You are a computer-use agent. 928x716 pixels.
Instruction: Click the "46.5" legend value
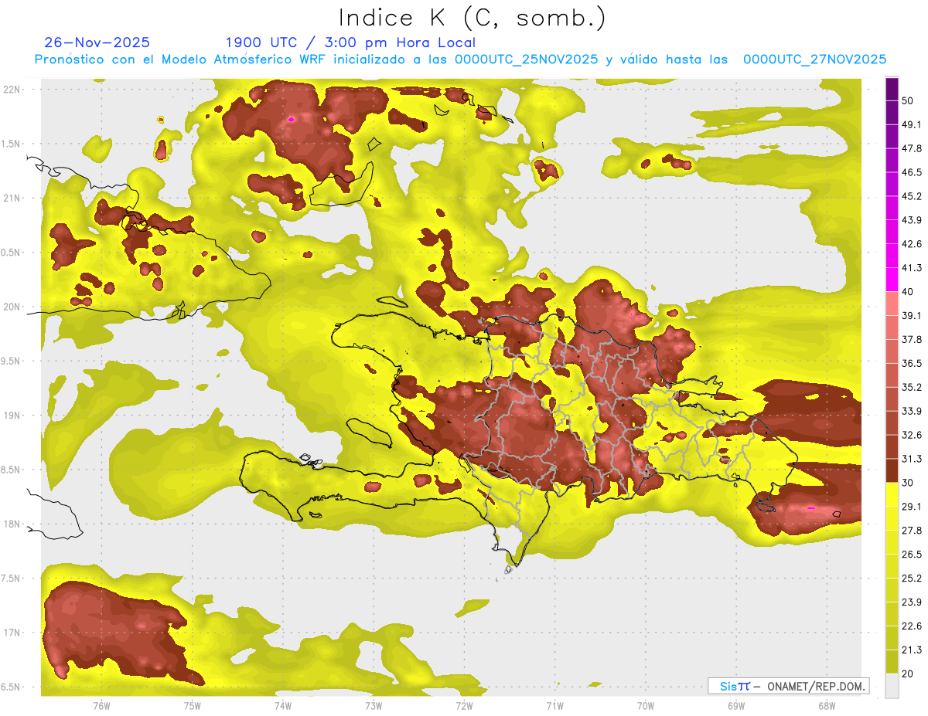[x=912, y=173]
